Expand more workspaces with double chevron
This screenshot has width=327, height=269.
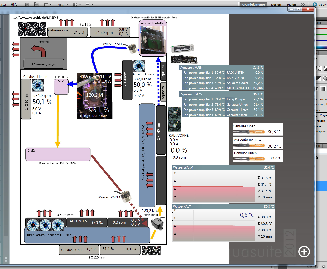[x=303, y=5]
